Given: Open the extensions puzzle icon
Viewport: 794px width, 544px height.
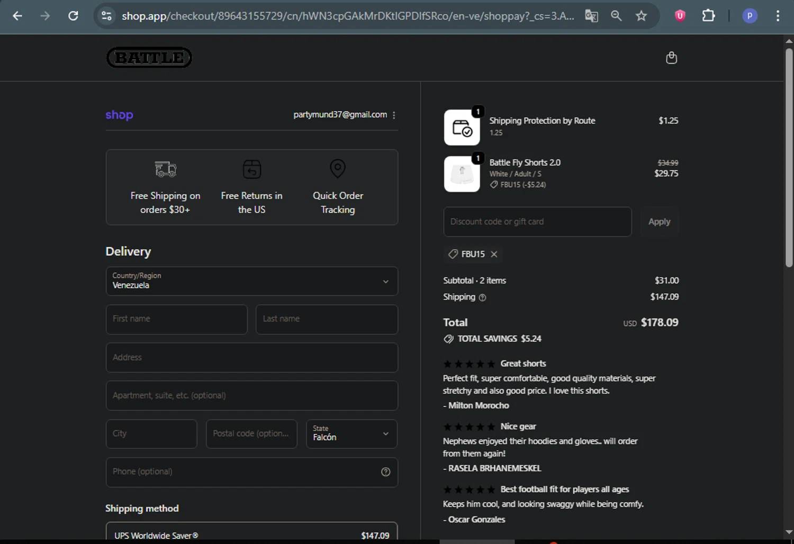Looking at the screenshot, I should point(708,16).
